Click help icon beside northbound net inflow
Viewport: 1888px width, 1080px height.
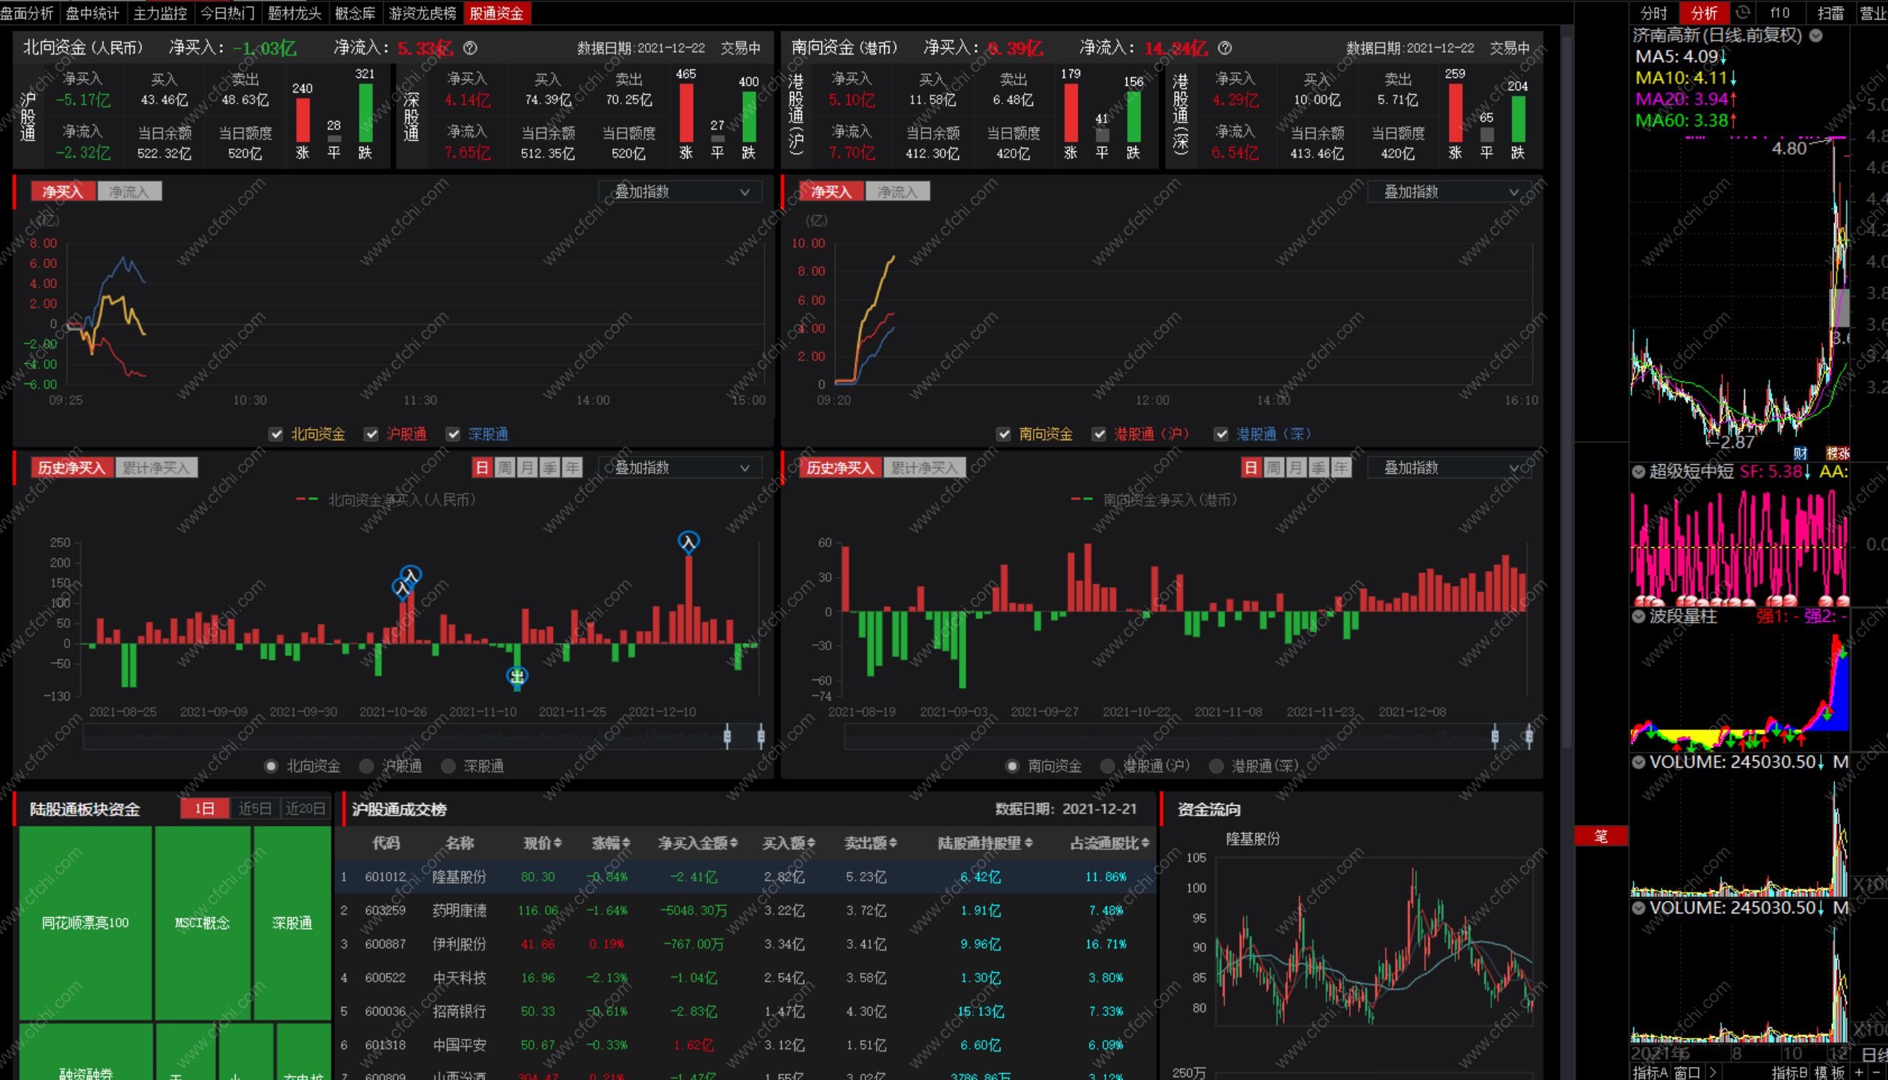(470, 48)
